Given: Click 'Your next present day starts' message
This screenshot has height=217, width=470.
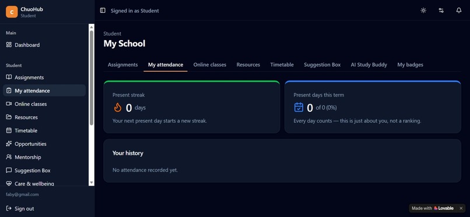Looking at the screenshot, I should [x=160, y=121].
